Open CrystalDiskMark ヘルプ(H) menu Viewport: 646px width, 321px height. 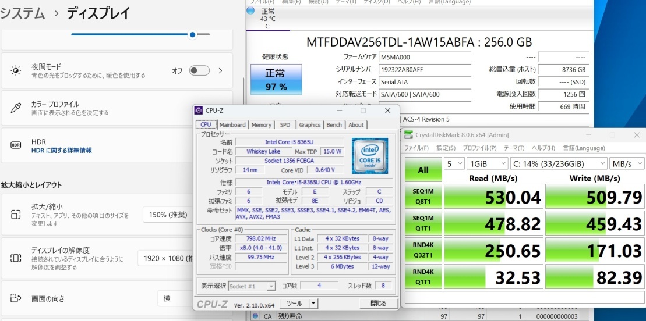543,148
